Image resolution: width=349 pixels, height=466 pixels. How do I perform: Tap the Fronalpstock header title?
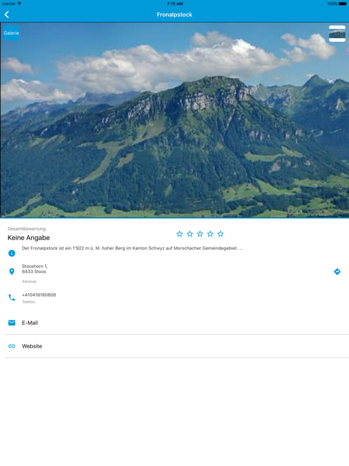pyautogui.click(x=174, y=15)
